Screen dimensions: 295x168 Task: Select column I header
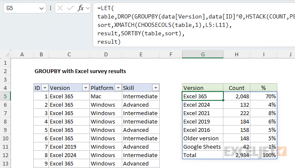(263, 54)
